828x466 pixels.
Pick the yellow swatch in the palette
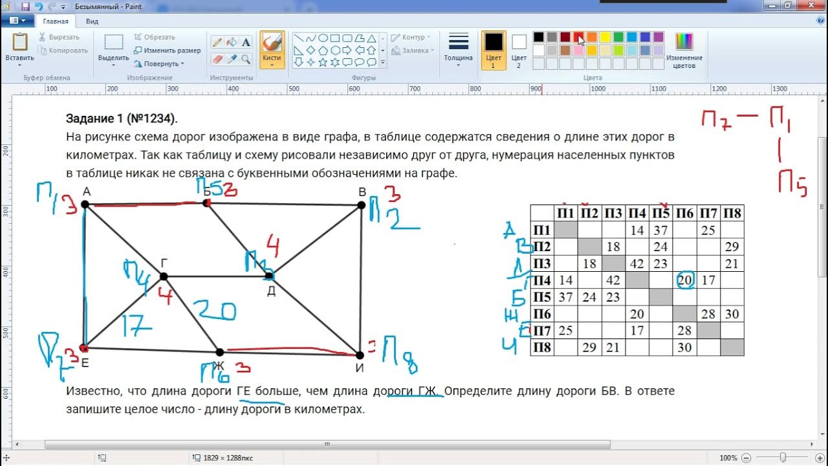[605, 37]
